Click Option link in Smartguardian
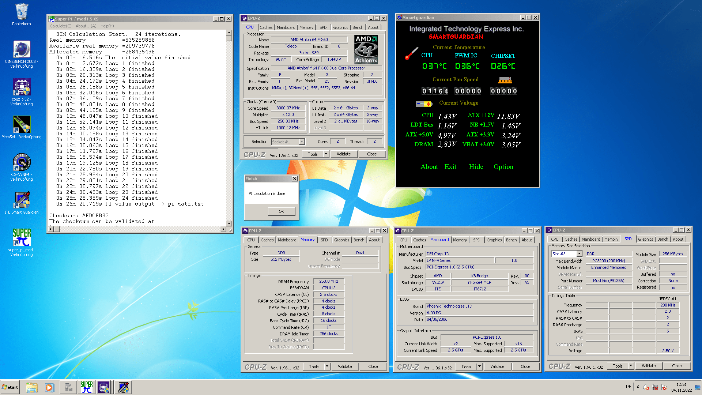702x395 pixels. coord(503,167)
